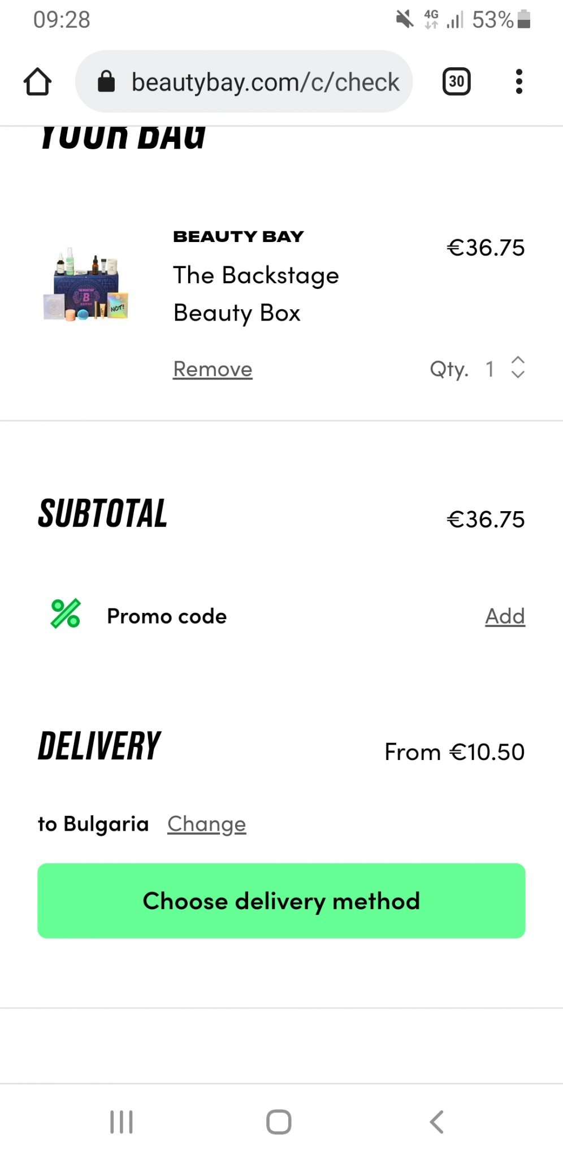The height and width of the screenshot is (1158, 563).
Task: Add a promo code
Action: (x=505, y=616)
